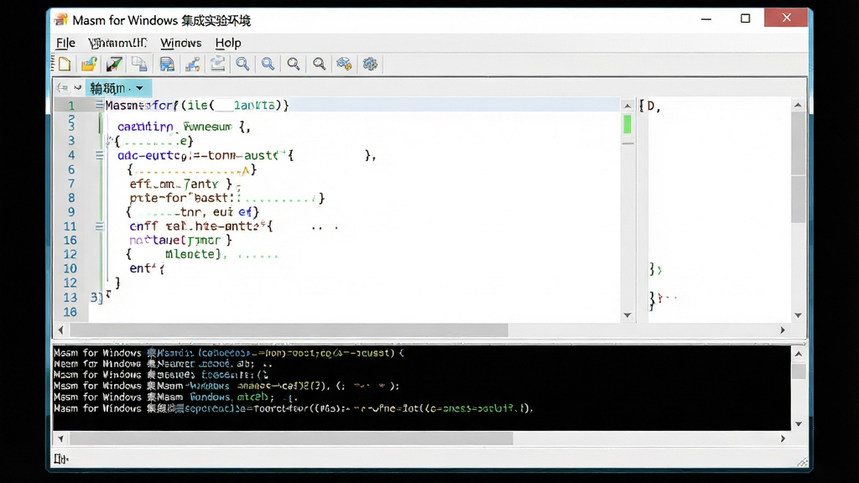Image resolution: width=859 pixels, height=483 pixels.
Task: Click the editor horizontal scrollbar right arrow
Action: coord(783,330)
